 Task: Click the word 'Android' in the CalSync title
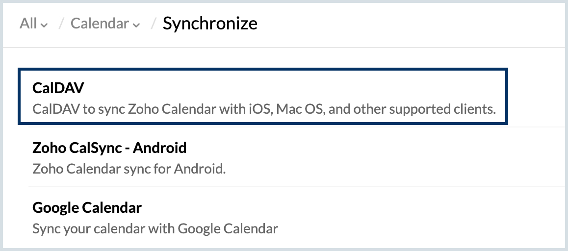tap(160, 148)
